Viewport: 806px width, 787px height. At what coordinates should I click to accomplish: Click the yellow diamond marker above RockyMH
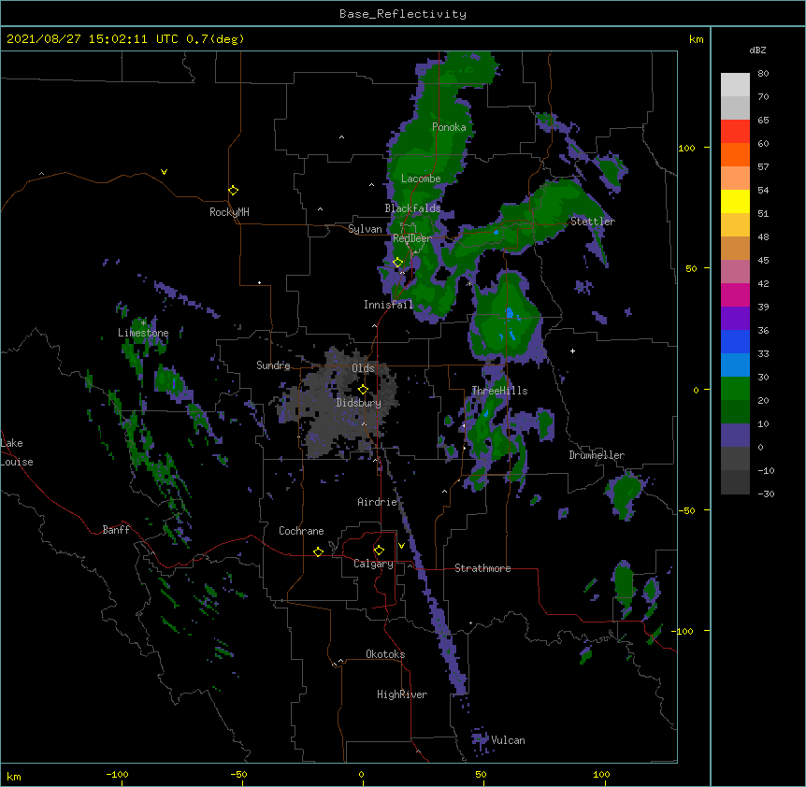pos(233,191)
